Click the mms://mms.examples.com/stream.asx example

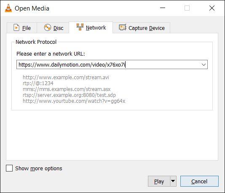(67, 89)
